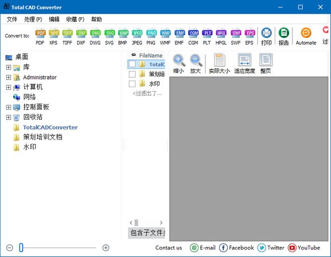
Task: Click the bottom zoom slider handle
Action: point(21,248)
